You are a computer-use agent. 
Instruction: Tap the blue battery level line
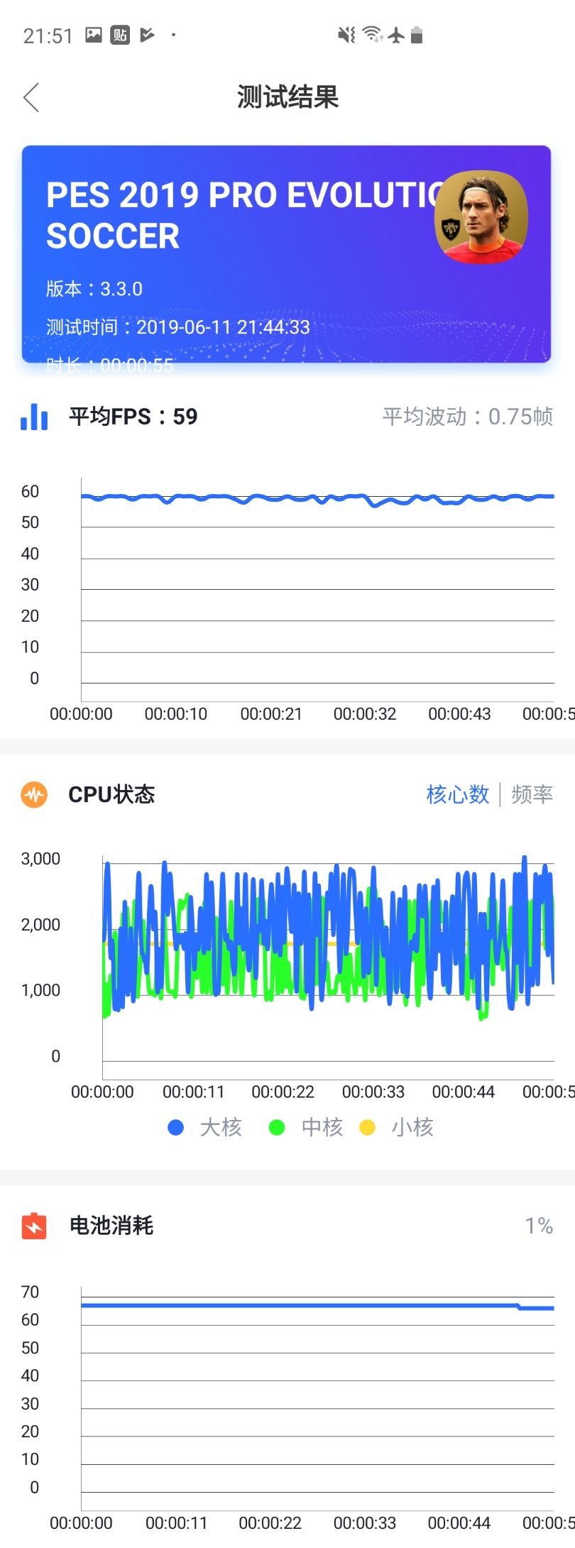point(317,1306)
